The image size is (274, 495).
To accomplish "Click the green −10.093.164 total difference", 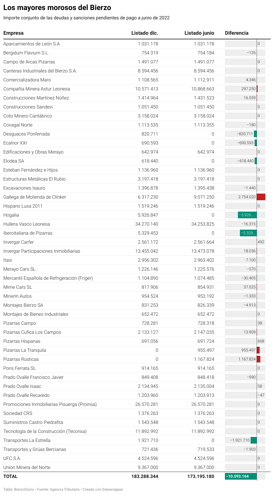I will (x=241, y=476).
